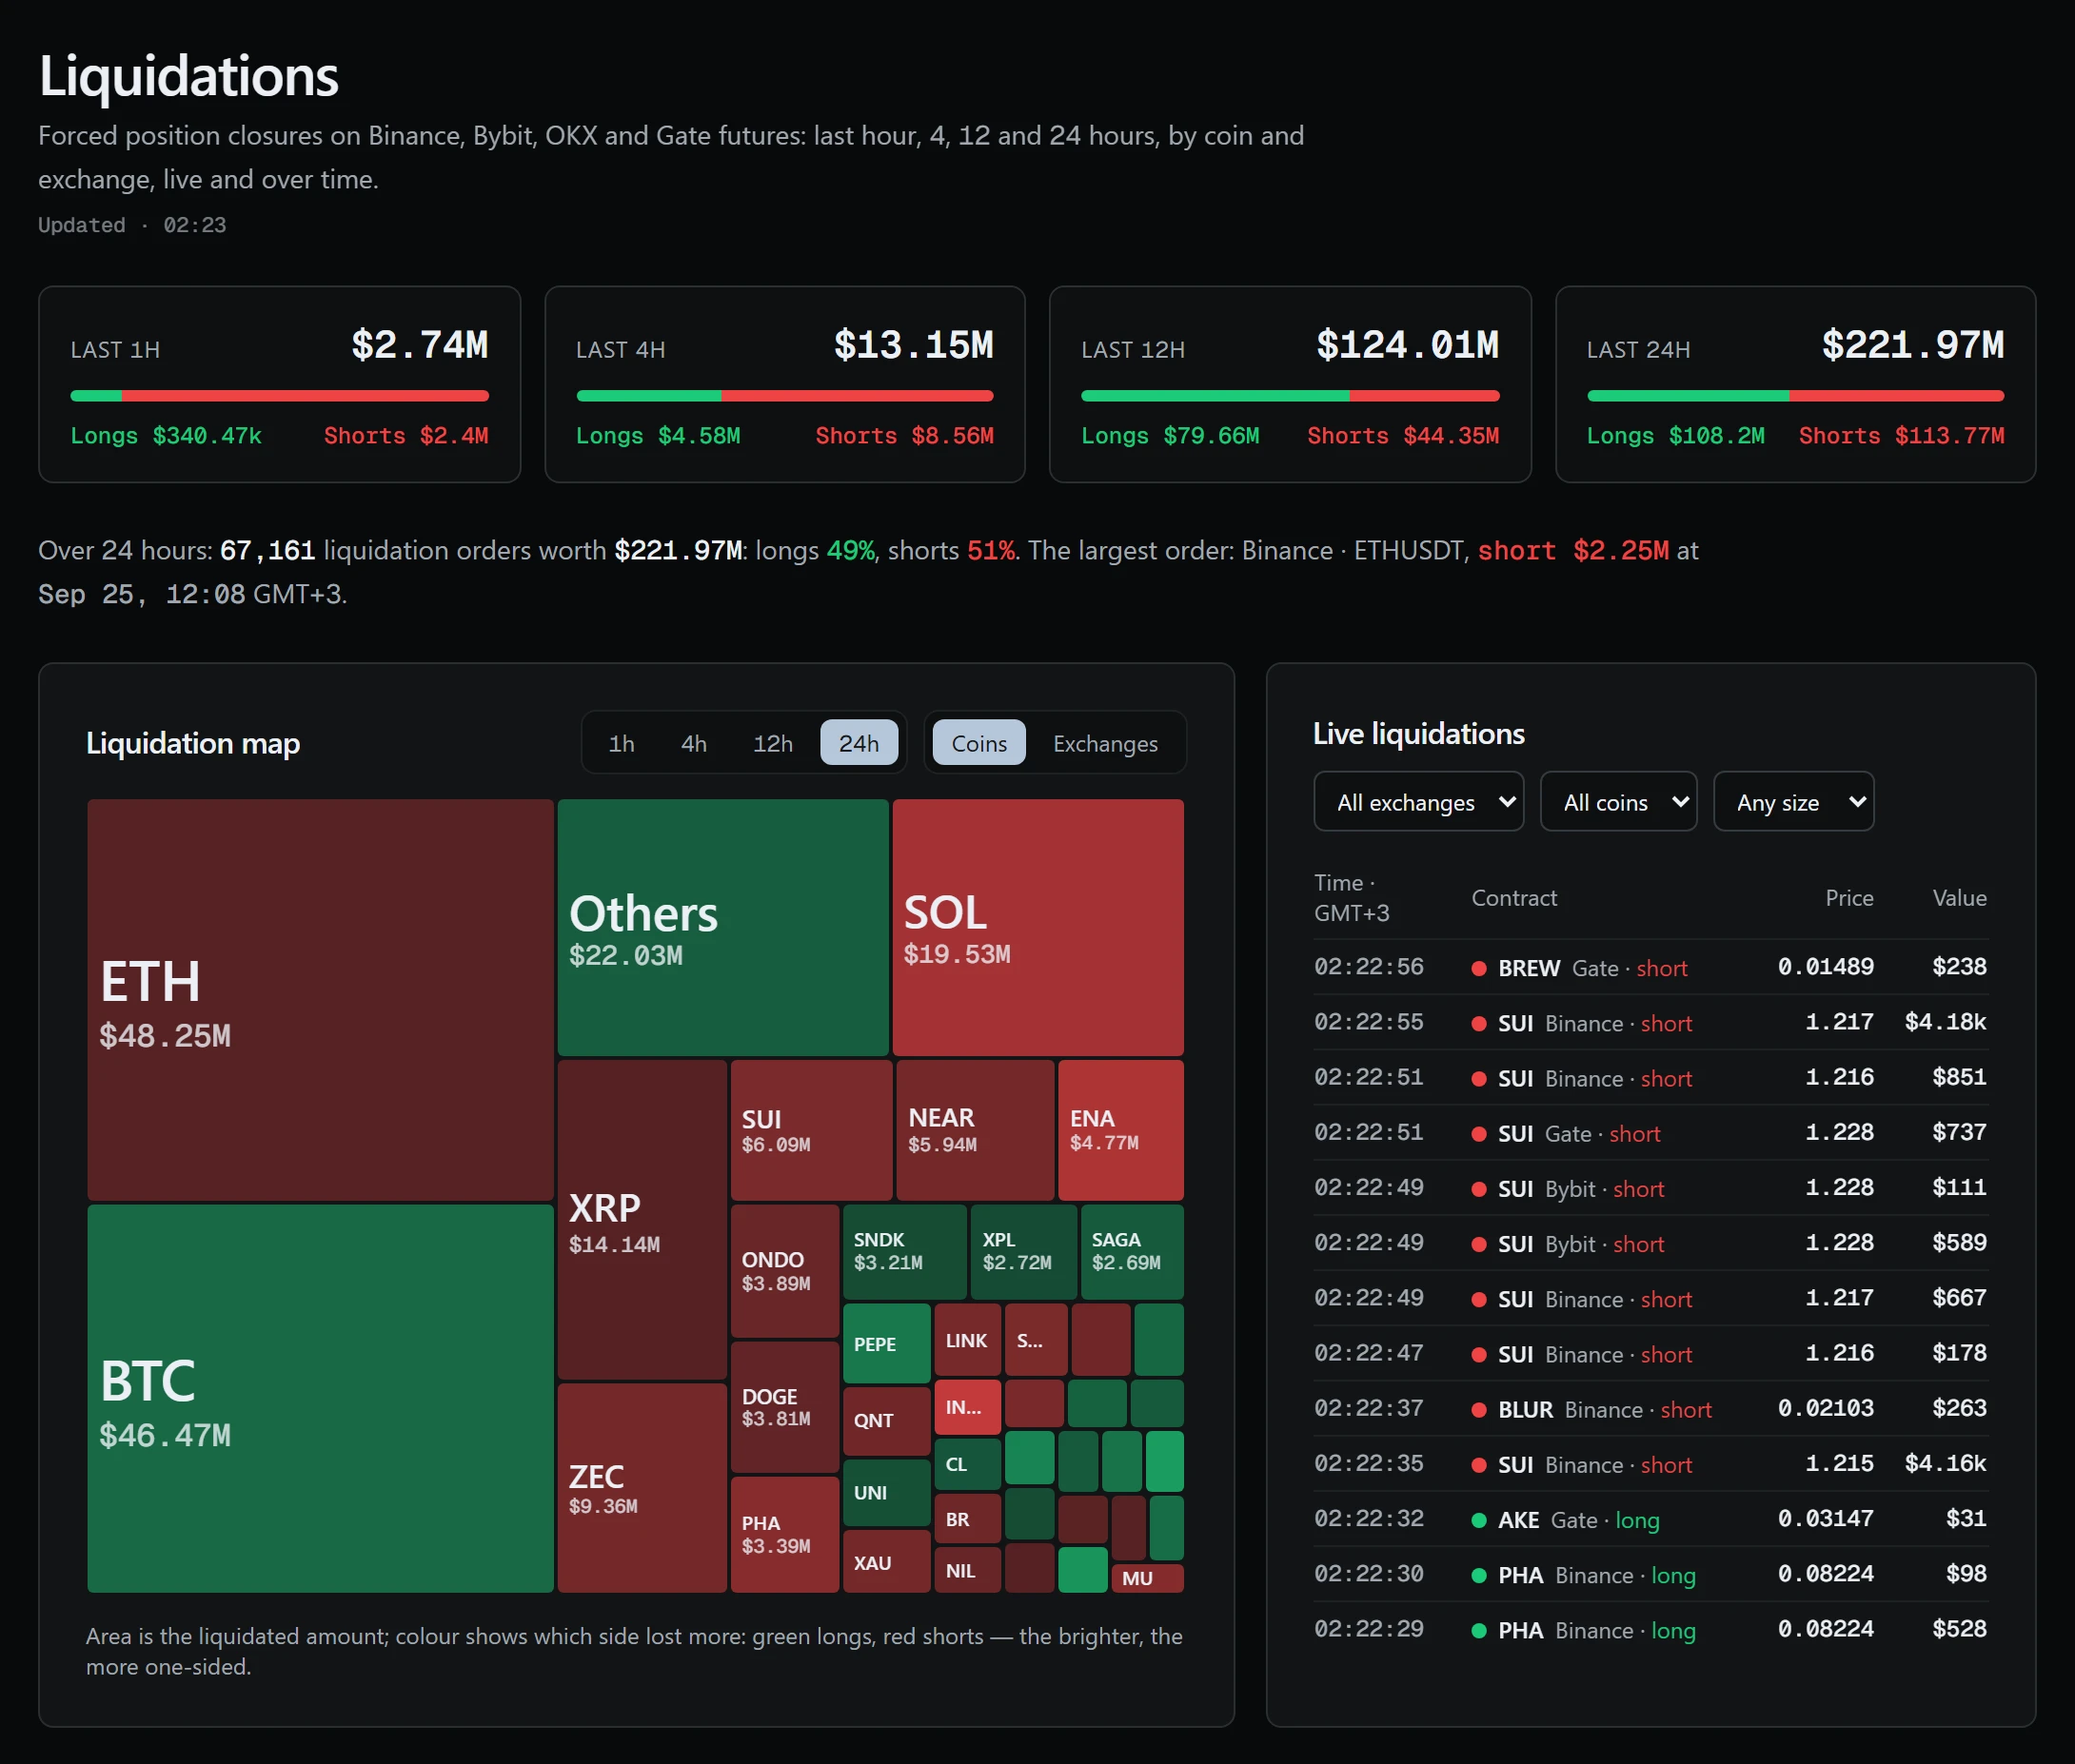Click the XPL $2.72M tile
Viewport: 2075px width, 1764px height.
[1023, 1252]
